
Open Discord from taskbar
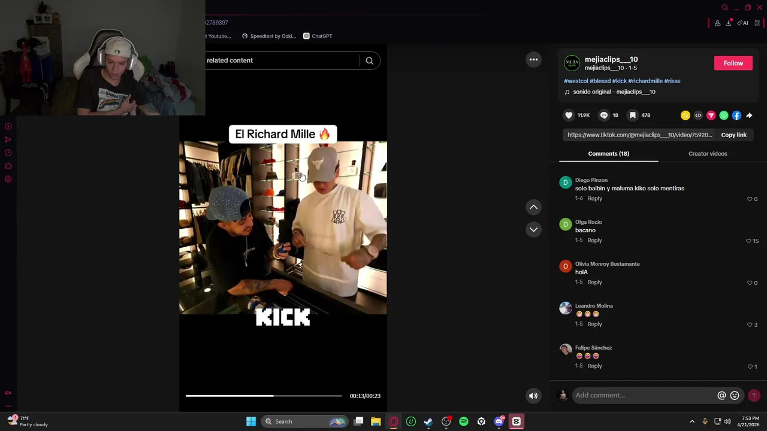(499, 421)
